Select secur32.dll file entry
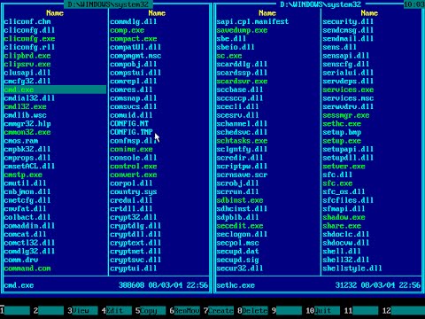The width and height of the screenshot is (425, 319). point(240,268)
